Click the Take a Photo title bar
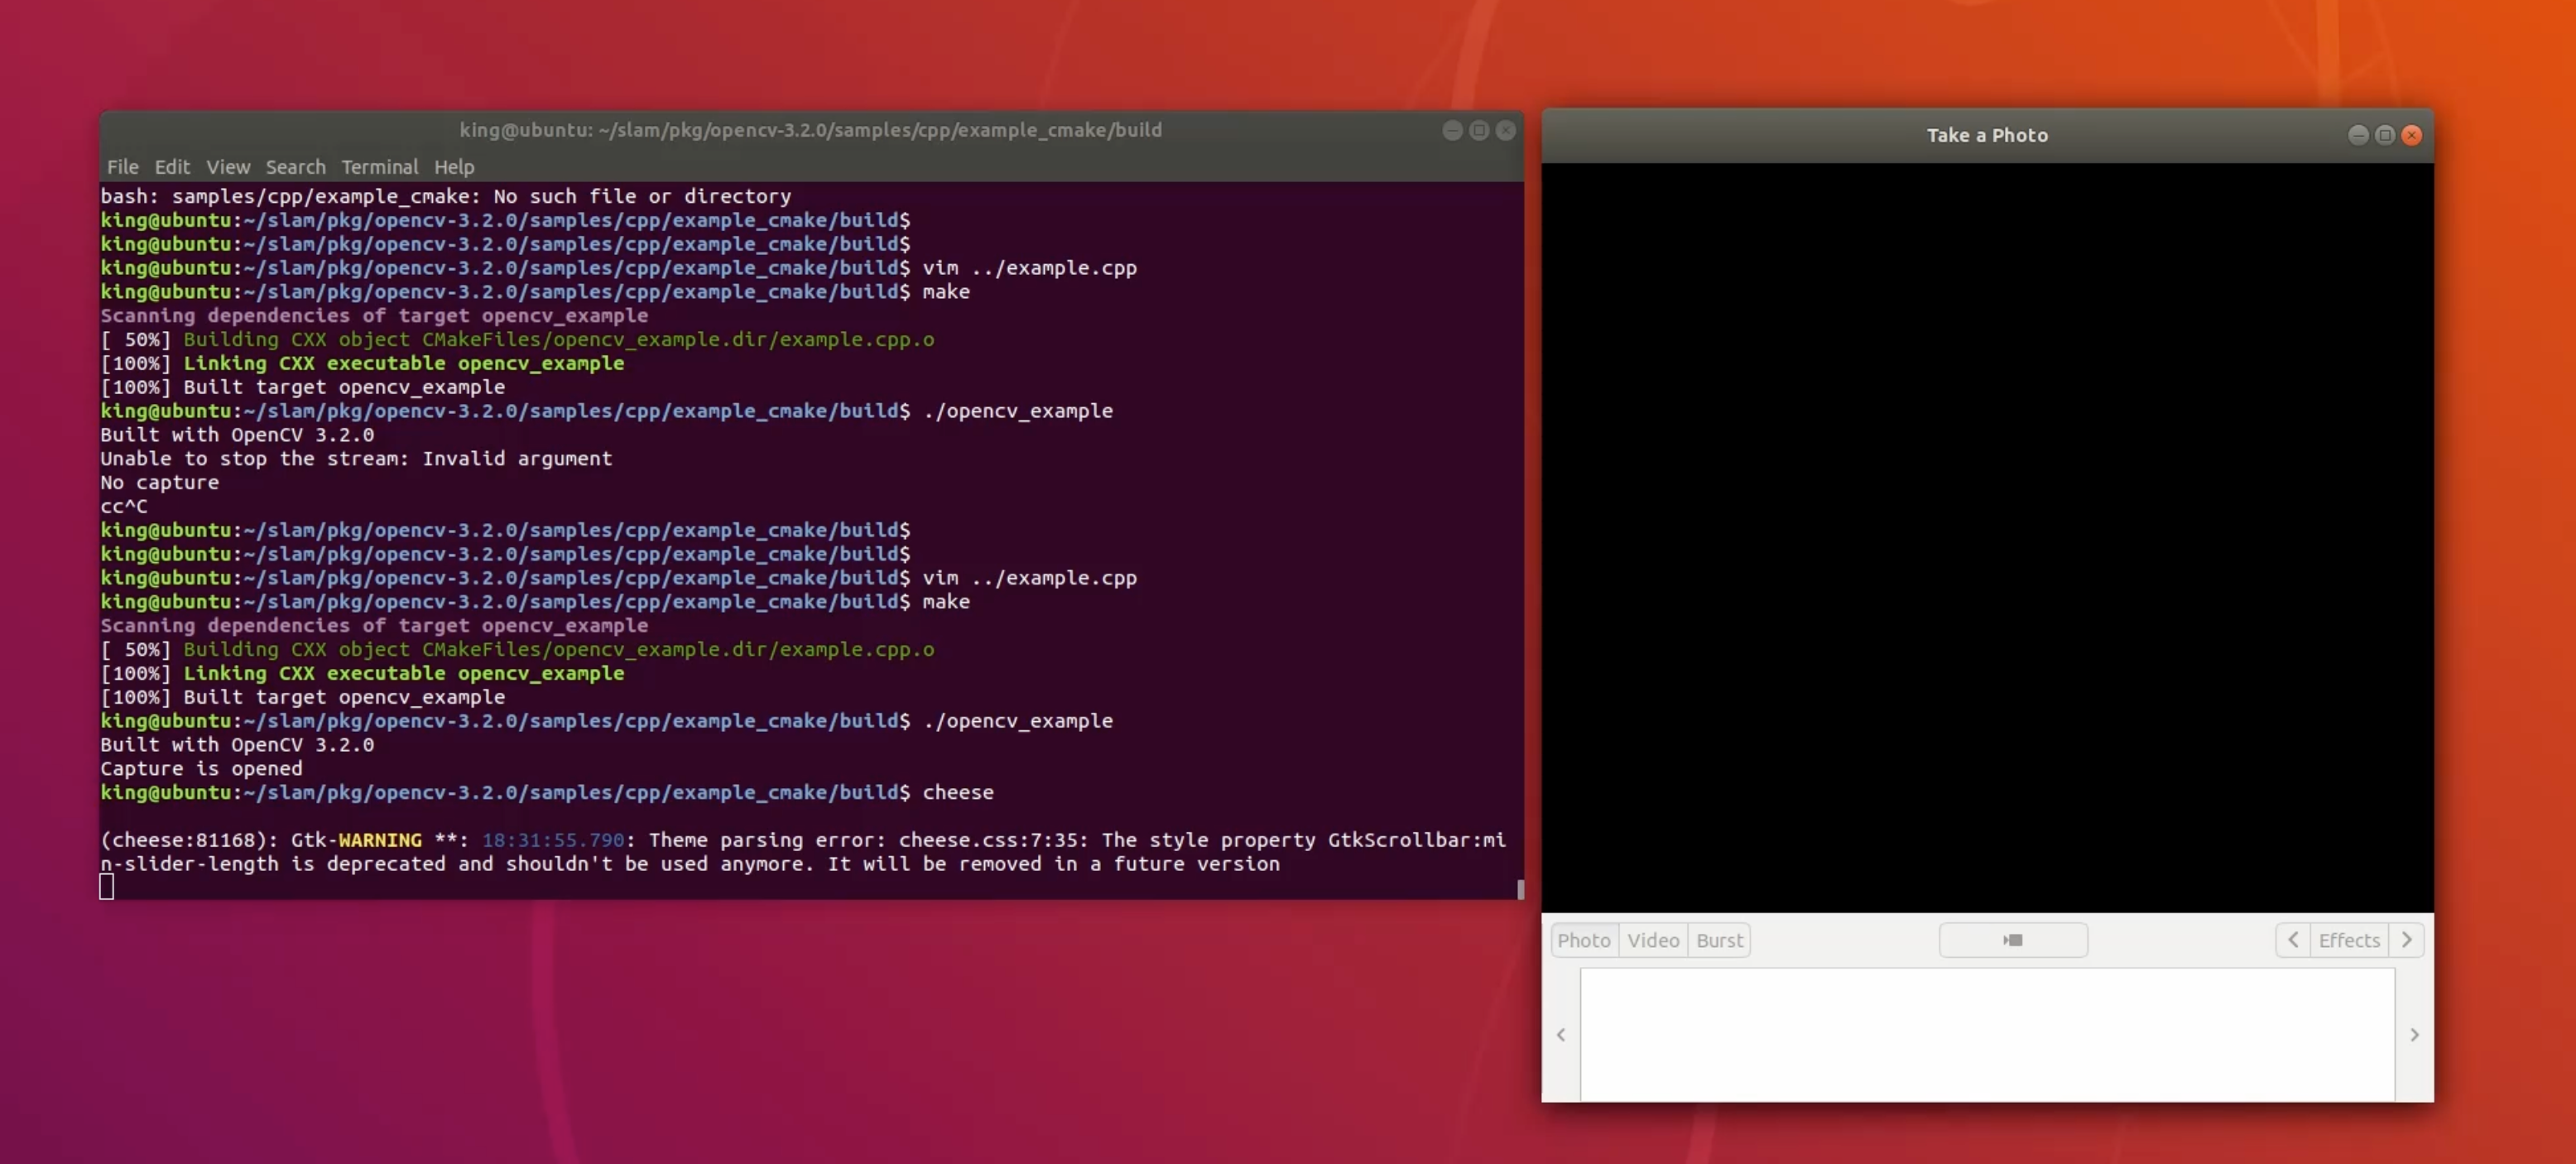Viewport: 2576px width, 1164px height. (1987, 135)
